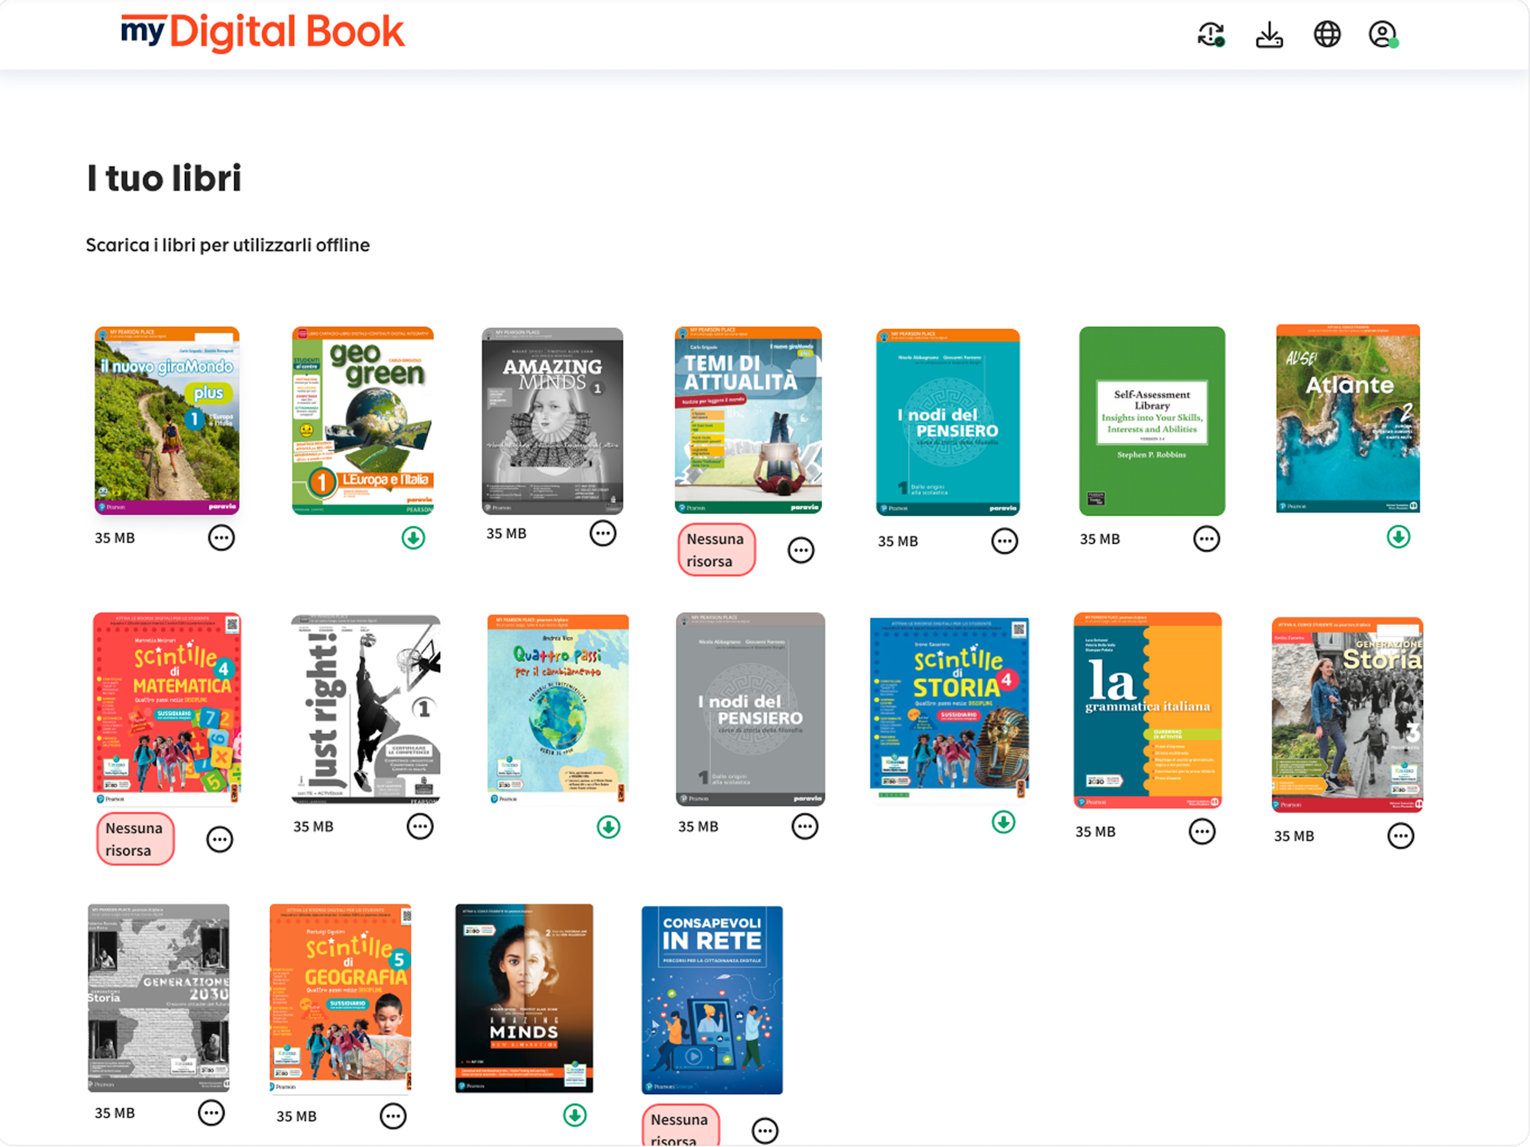Download Scintille di Storia 4 book

click(1003, 822)
